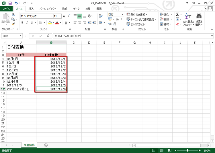This screenshot has height=153, width=215.
Task: Add a new sheet
Action: click(46, 145)
